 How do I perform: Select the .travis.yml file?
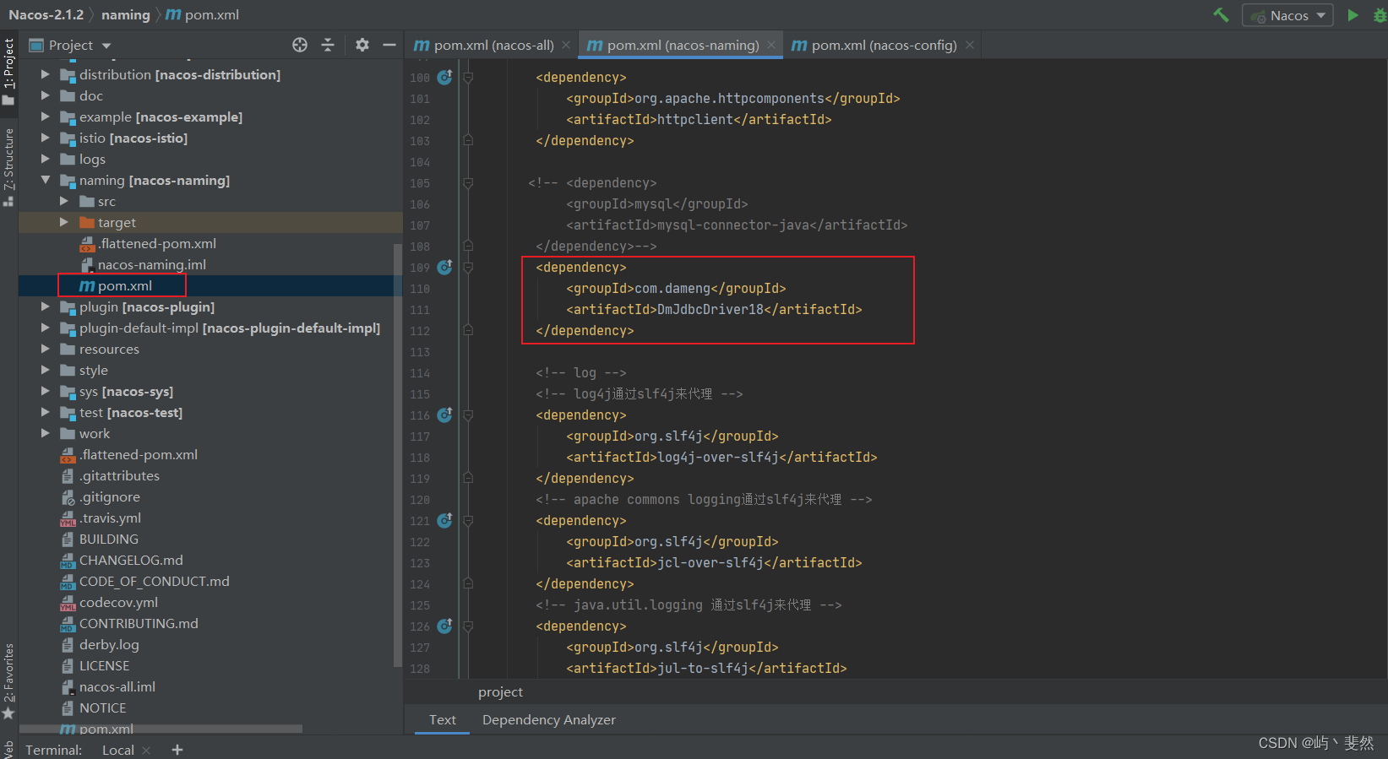coord(111,518)
